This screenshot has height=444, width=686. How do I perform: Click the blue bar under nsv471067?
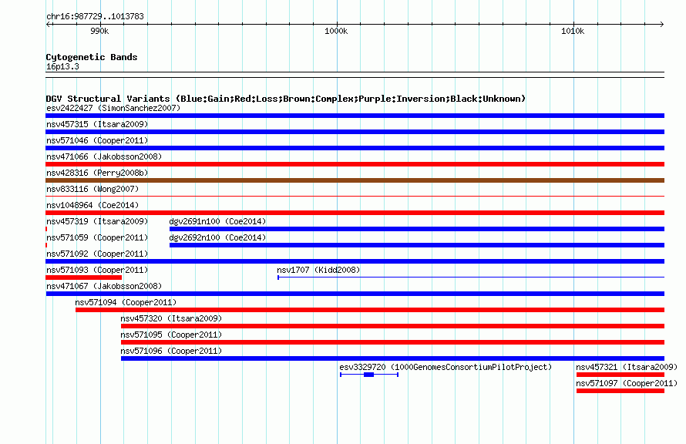coord(355,294)
